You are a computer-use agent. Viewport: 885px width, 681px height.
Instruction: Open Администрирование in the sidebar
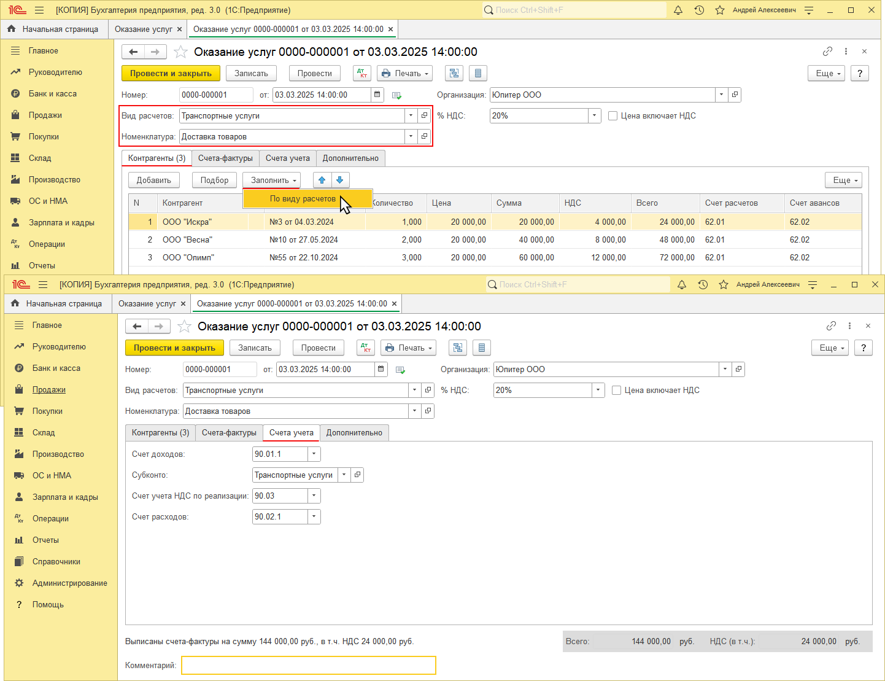coord(69,583)
